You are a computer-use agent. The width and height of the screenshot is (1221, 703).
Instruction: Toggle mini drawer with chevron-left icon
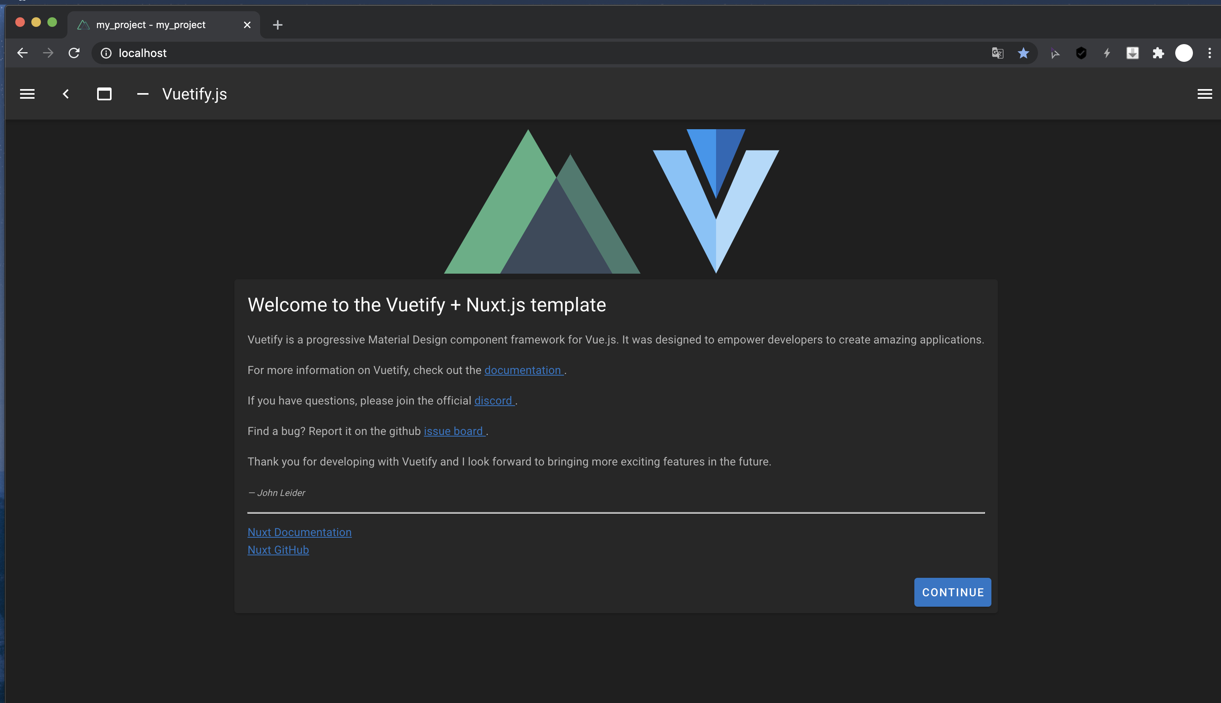coord(66,93)
